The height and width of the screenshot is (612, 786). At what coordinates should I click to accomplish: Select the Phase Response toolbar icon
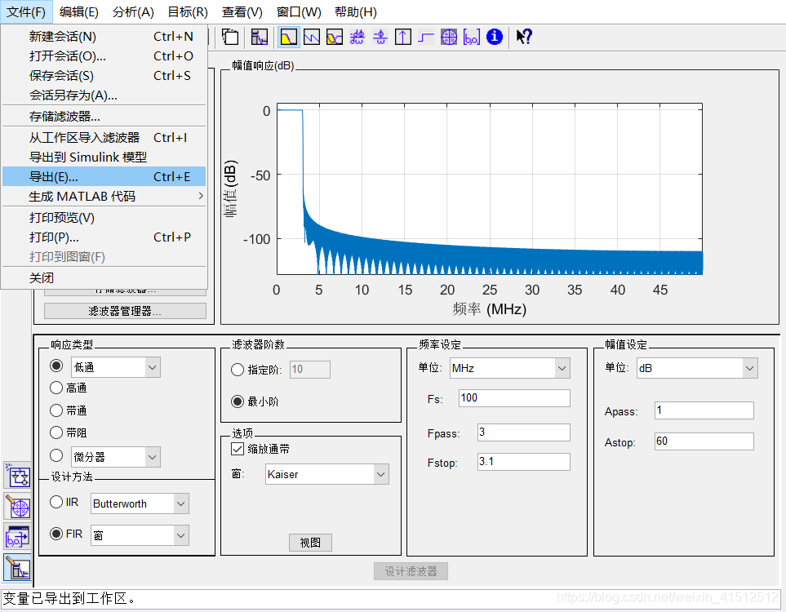(x=312, y=37)
